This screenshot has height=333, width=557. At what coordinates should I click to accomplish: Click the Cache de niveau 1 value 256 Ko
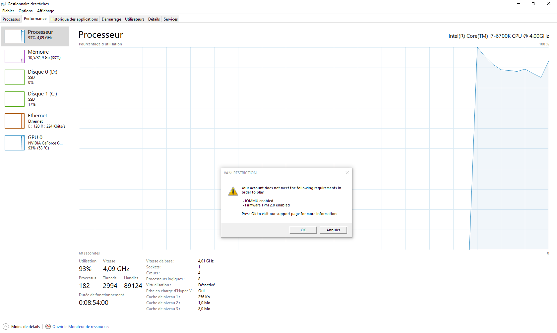pyautogui.click(x=204, y=297)
